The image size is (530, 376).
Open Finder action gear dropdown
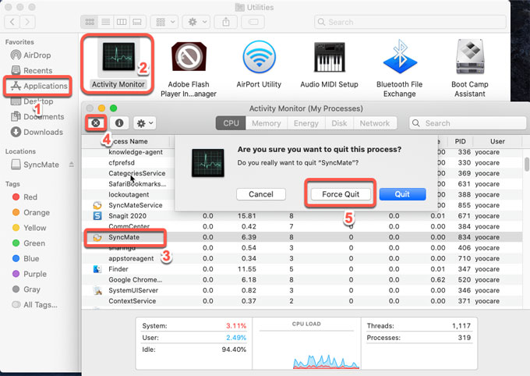point(196,22)
